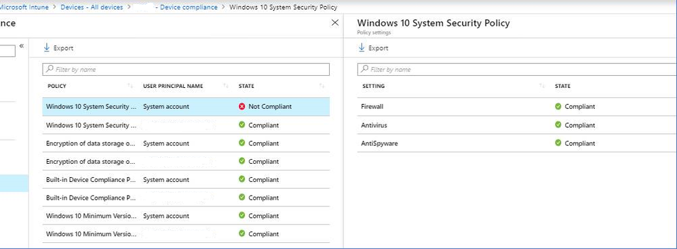Click the search icon in the policy filter

pos(50,69)
